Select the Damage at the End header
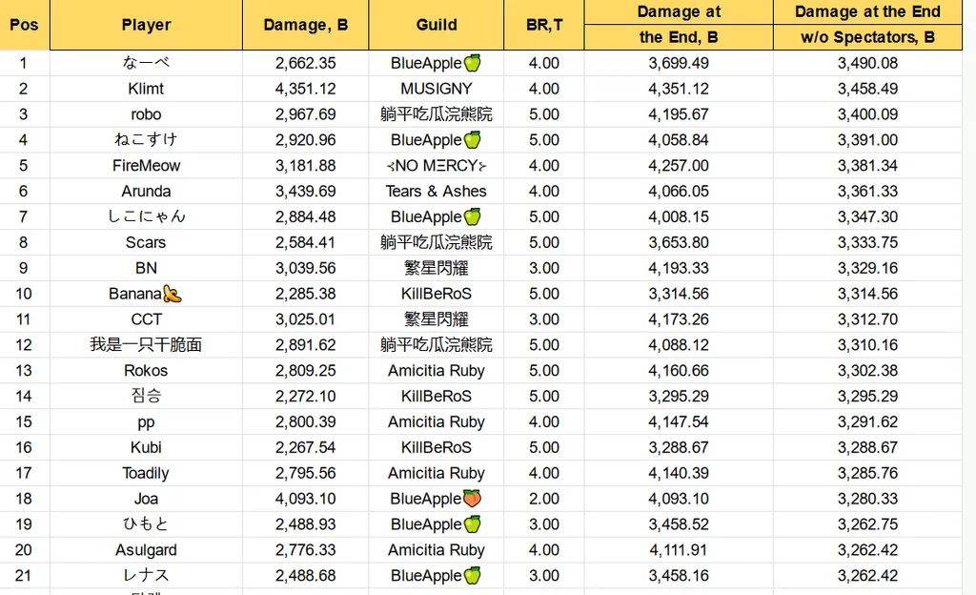Screen dimensions: 976x595 coord(867,11)
